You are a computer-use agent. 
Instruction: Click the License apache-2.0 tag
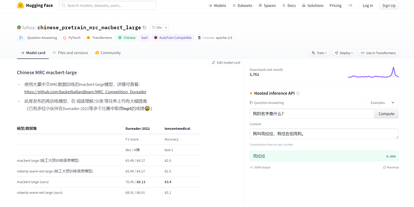click(x=215, y=38)
